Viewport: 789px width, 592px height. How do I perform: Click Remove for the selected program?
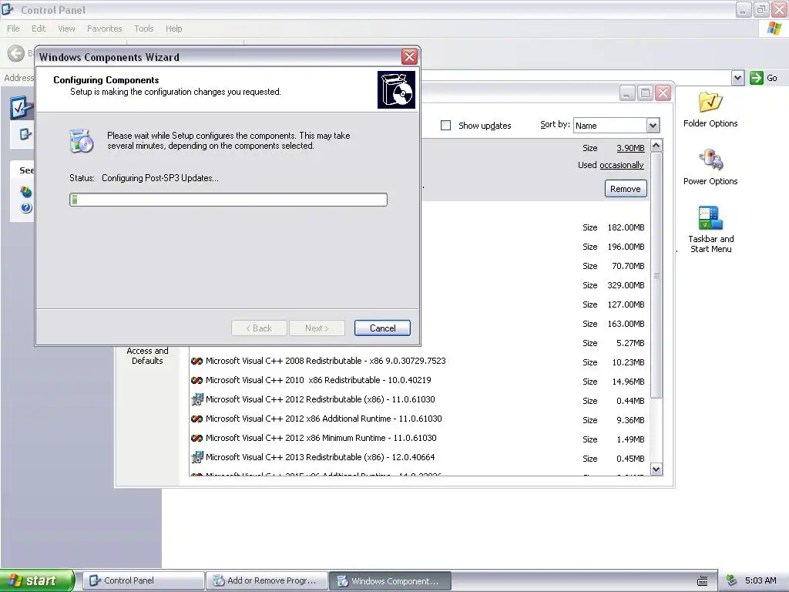(626, 189)
